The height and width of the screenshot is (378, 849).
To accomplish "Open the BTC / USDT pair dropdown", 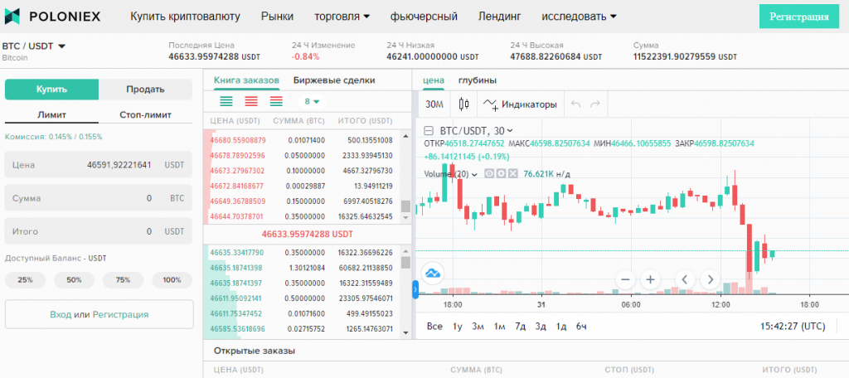I will tap(33, 46).
